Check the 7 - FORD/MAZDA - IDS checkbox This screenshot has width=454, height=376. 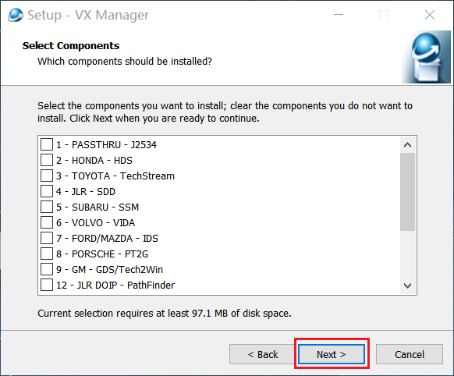(47, 238)
